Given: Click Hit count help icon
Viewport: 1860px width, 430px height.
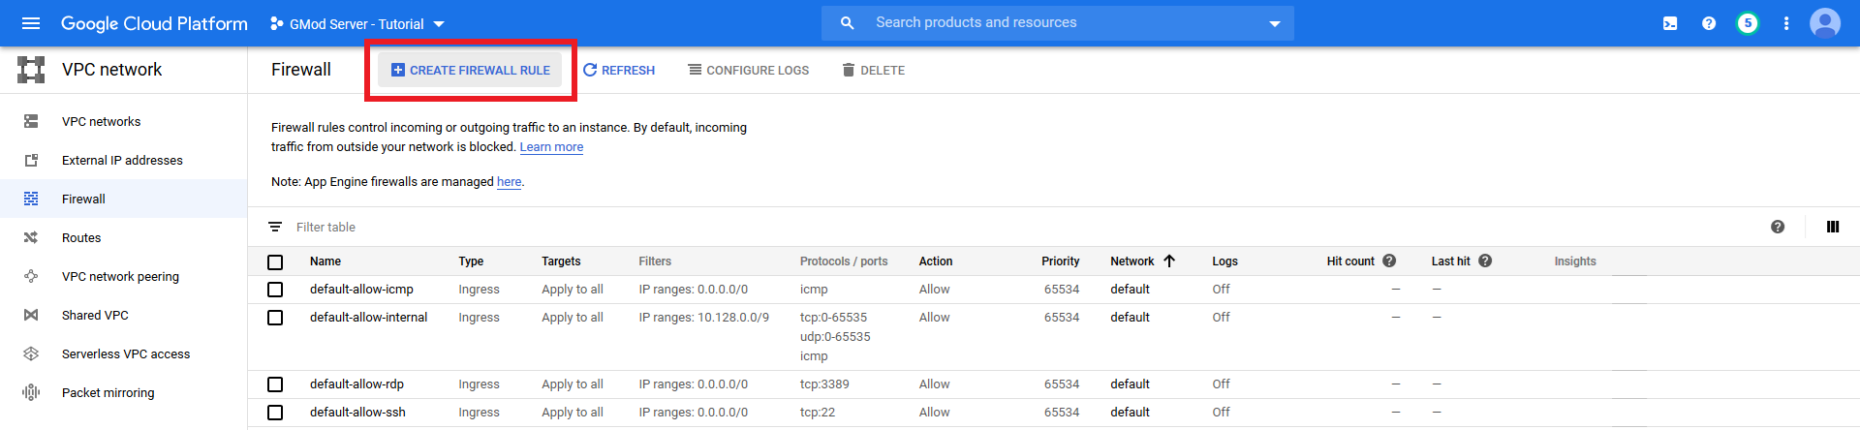Looking at the screenshot, I should point(1389,261).
